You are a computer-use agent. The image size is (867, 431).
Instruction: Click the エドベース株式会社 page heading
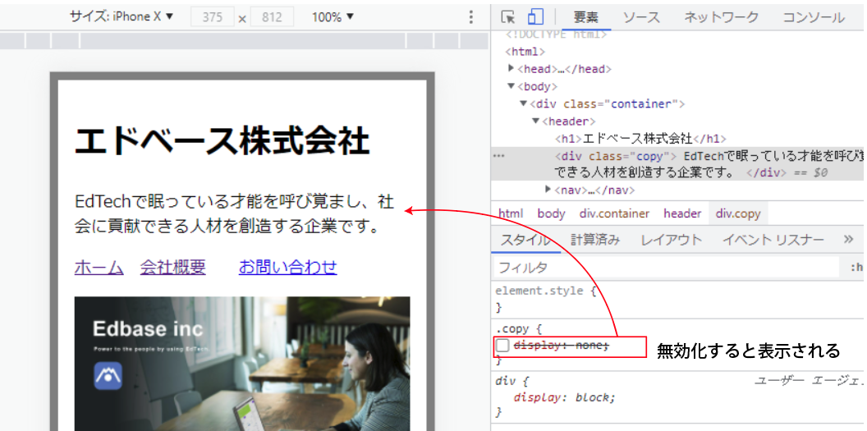(x=222, y=140)
